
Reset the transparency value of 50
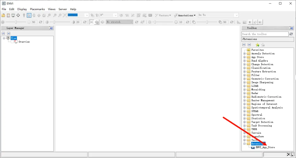232,22
